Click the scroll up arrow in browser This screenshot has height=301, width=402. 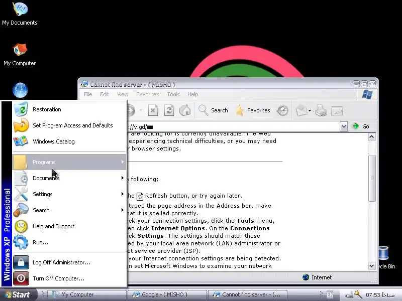(x=372, y=137)
